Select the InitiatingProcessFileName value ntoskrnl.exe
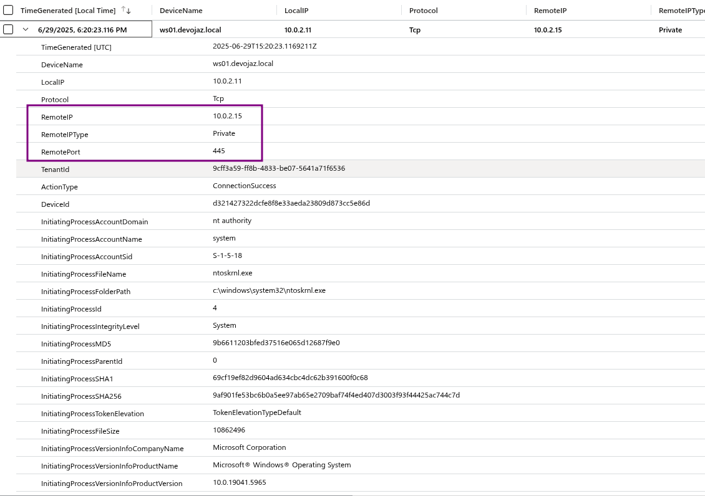Viewport: 705px width, 496px height. (x=233, y=273)
